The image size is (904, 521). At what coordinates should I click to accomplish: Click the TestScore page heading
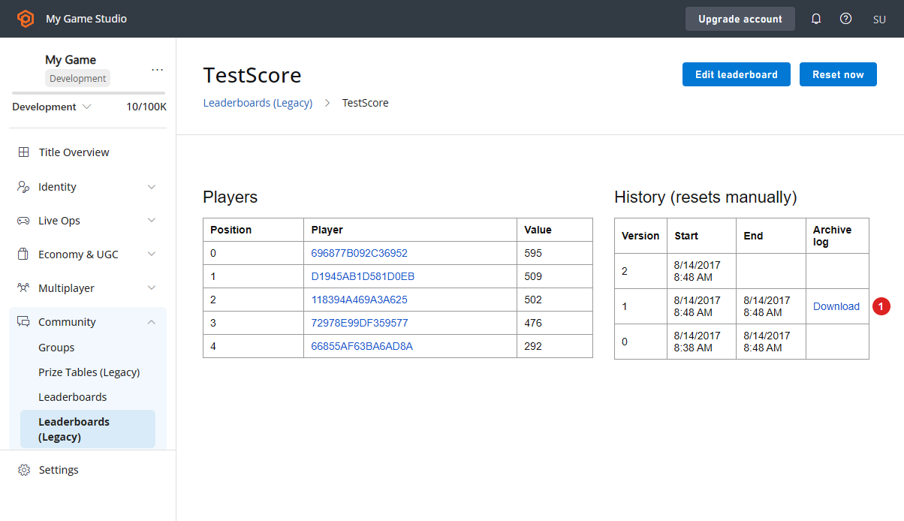click(x=252, y=76)
